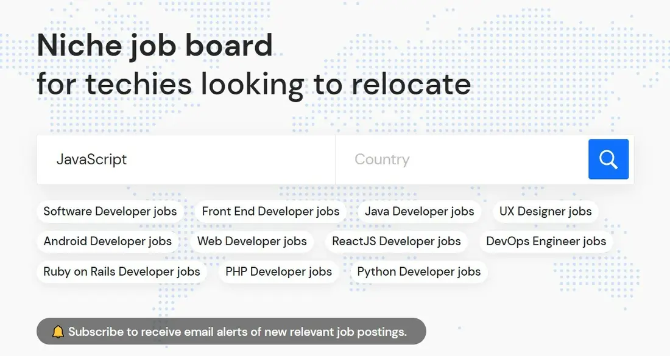The image size is (670, 356).
Task: Choose DevOps Engineer jobs tag
Action: [546, 241]
